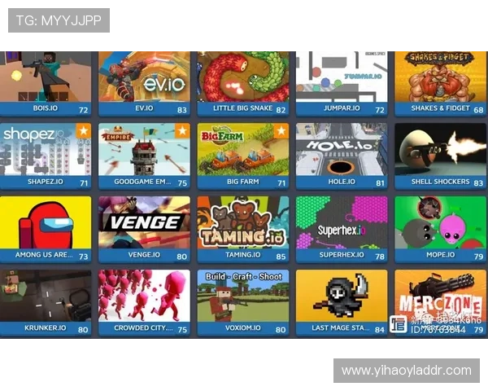Viewport: 488px width, 391px height.
Task: Click the VENGE.IO title label
Action: [144, 255]
